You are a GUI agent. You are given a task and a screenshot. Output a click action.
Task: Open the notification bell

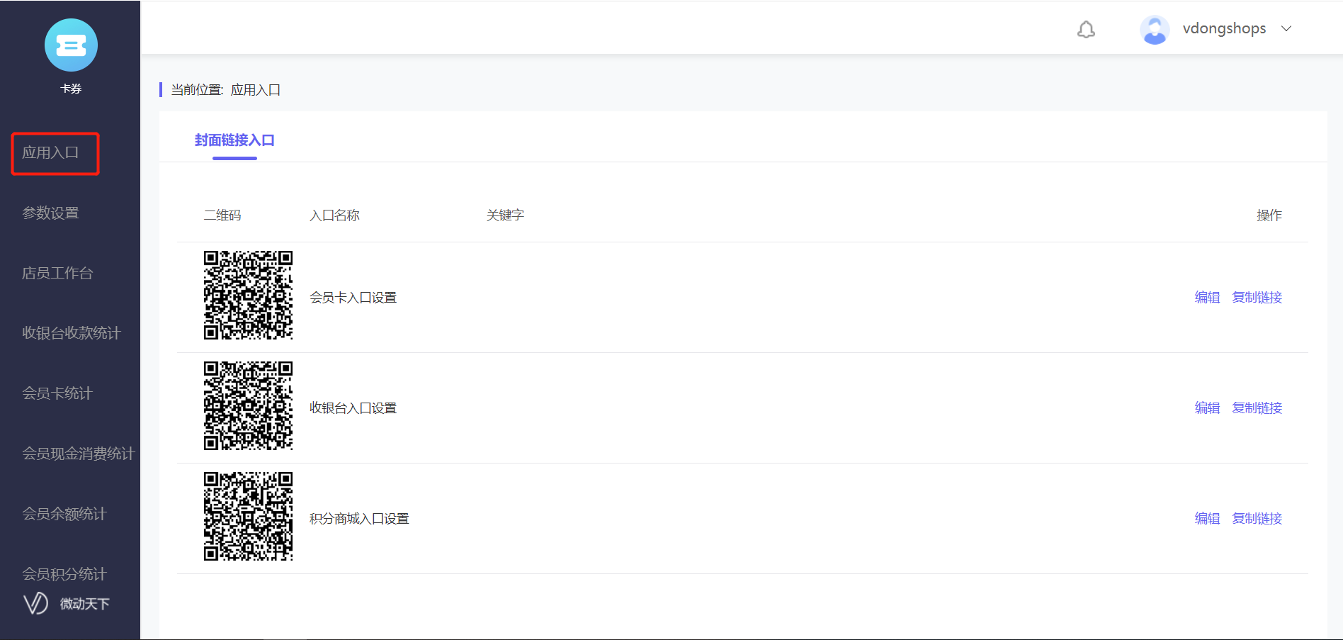1086,29
